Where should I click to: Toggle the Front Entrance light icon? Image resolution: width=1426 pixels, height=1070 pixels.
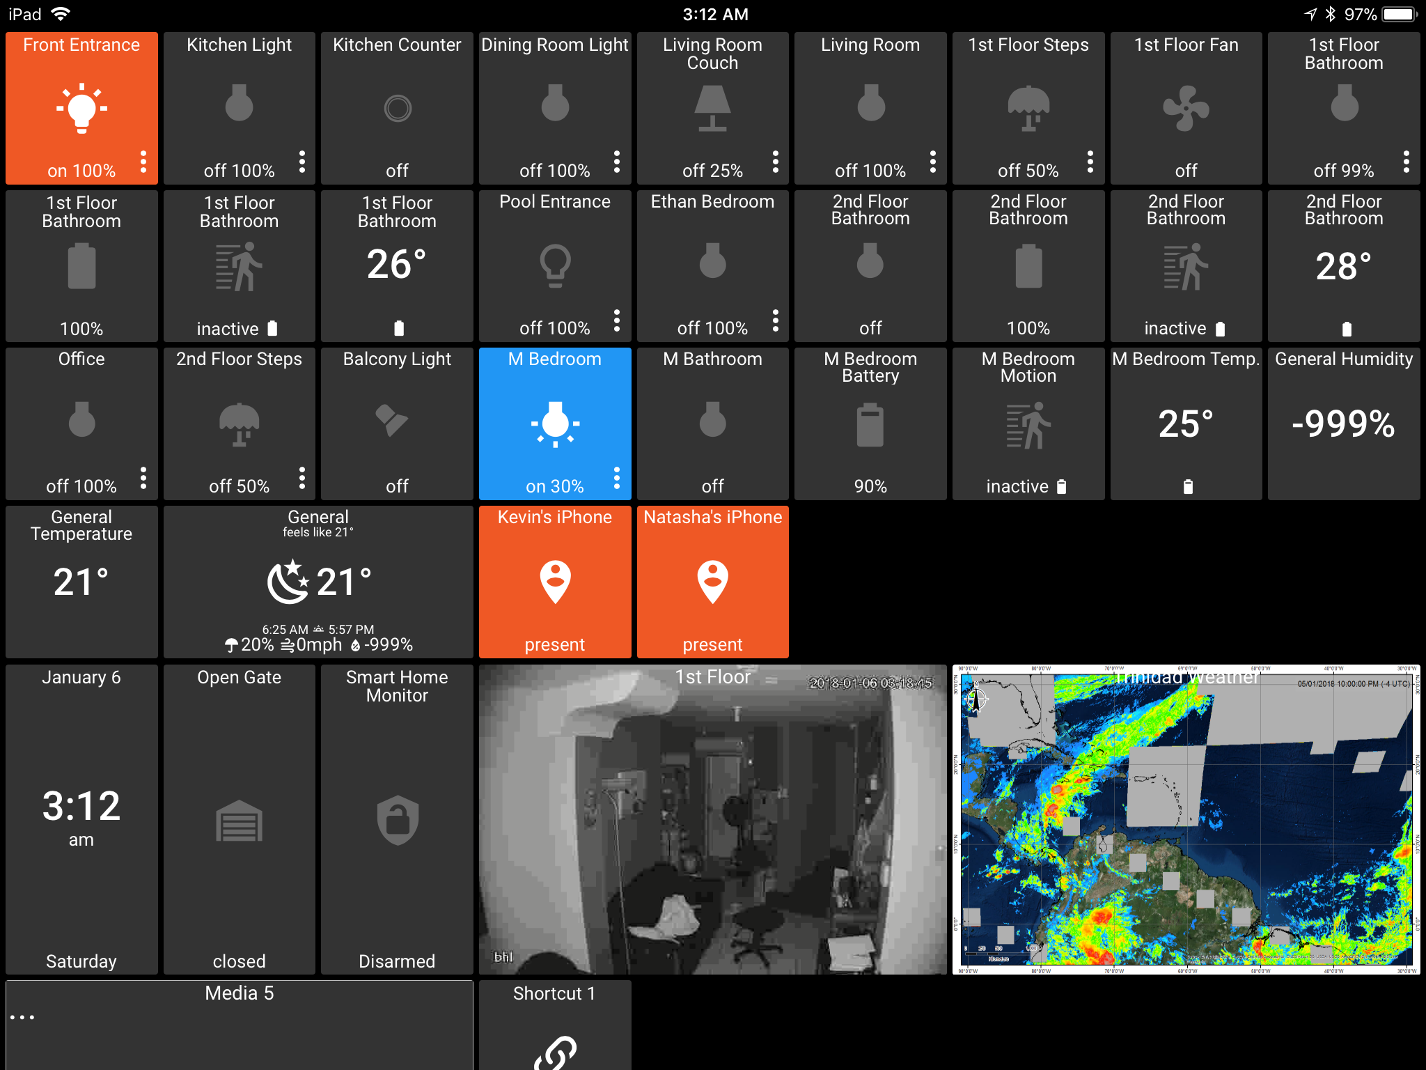click(x=82, y=107)
